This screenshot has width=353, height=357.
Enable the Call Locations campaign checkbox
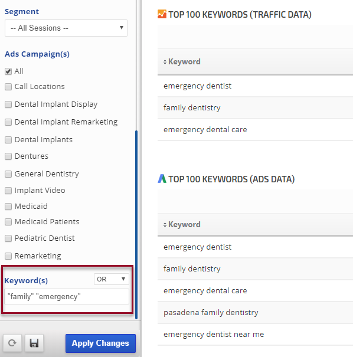click(x=8, y=87)
